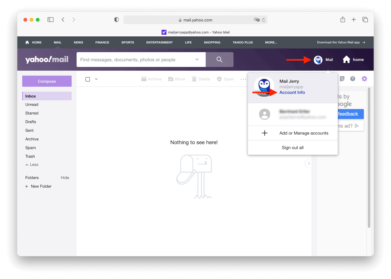Click the magnifier search button
Viewport: 391px width, 279px height.
pyautogui.click(x=219, y=60)
